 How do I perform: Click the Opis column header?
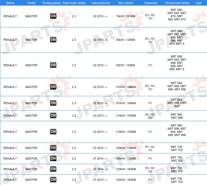pyautogui.click(x=199, y=3)
